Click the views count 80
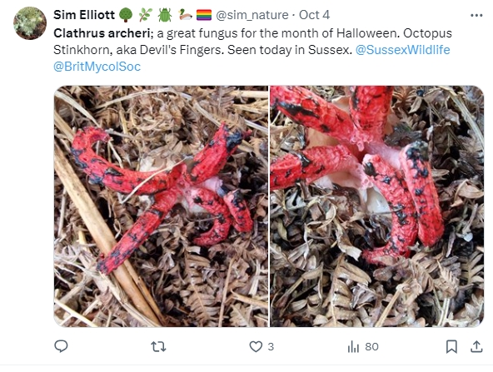493x372 pixels. click(371, 346)
